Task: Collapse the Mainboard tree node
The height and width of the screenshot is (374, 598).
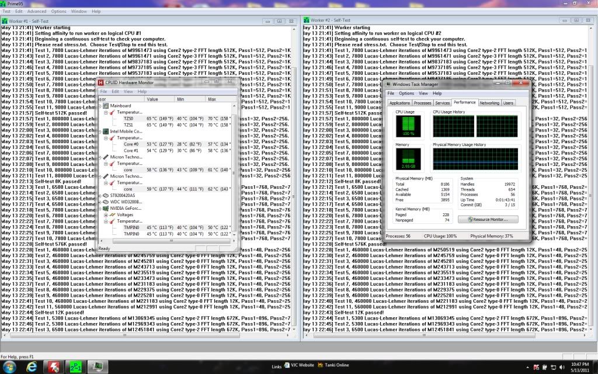Action: pyautogui.click(x=99, y=106)
